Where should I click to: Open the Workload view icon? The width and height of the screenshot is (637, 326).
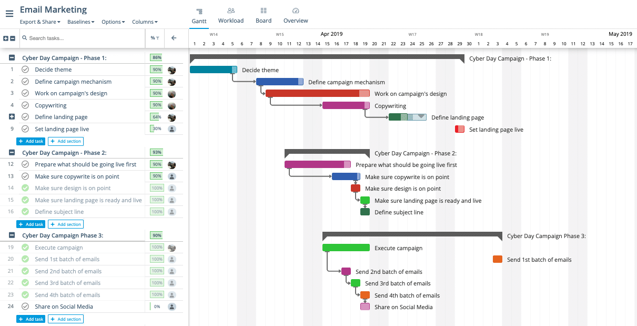click(x=230, y=15)
